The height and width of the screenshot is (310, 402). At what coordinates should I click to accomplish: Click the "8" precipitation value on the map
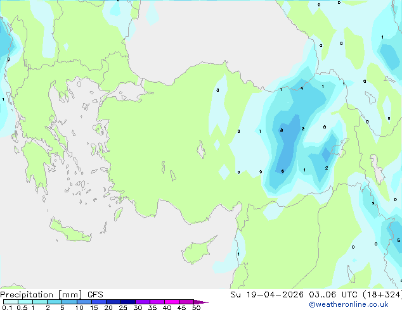click(282, 130)
